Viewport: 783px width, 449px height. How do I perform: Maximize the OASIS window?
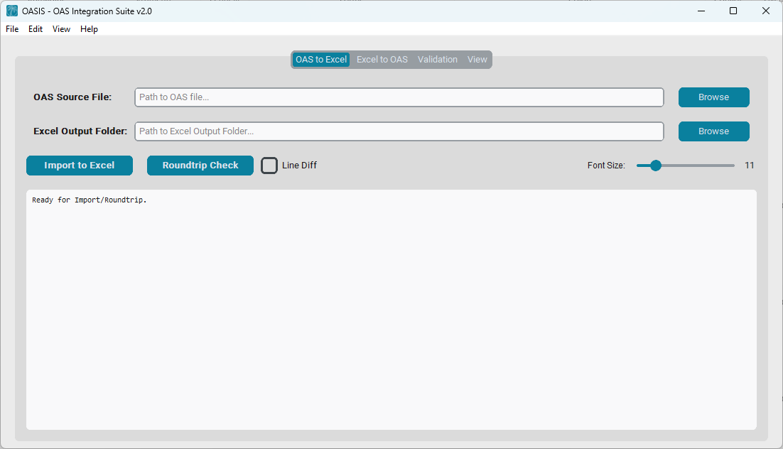[x=733, y=11]
